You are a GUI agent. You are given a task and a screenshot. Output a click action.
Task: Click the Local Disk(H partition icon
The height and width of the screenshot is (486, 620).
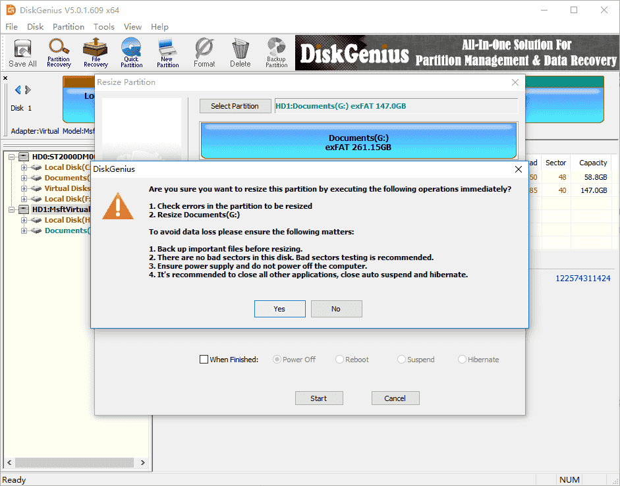tap(36, 220)
